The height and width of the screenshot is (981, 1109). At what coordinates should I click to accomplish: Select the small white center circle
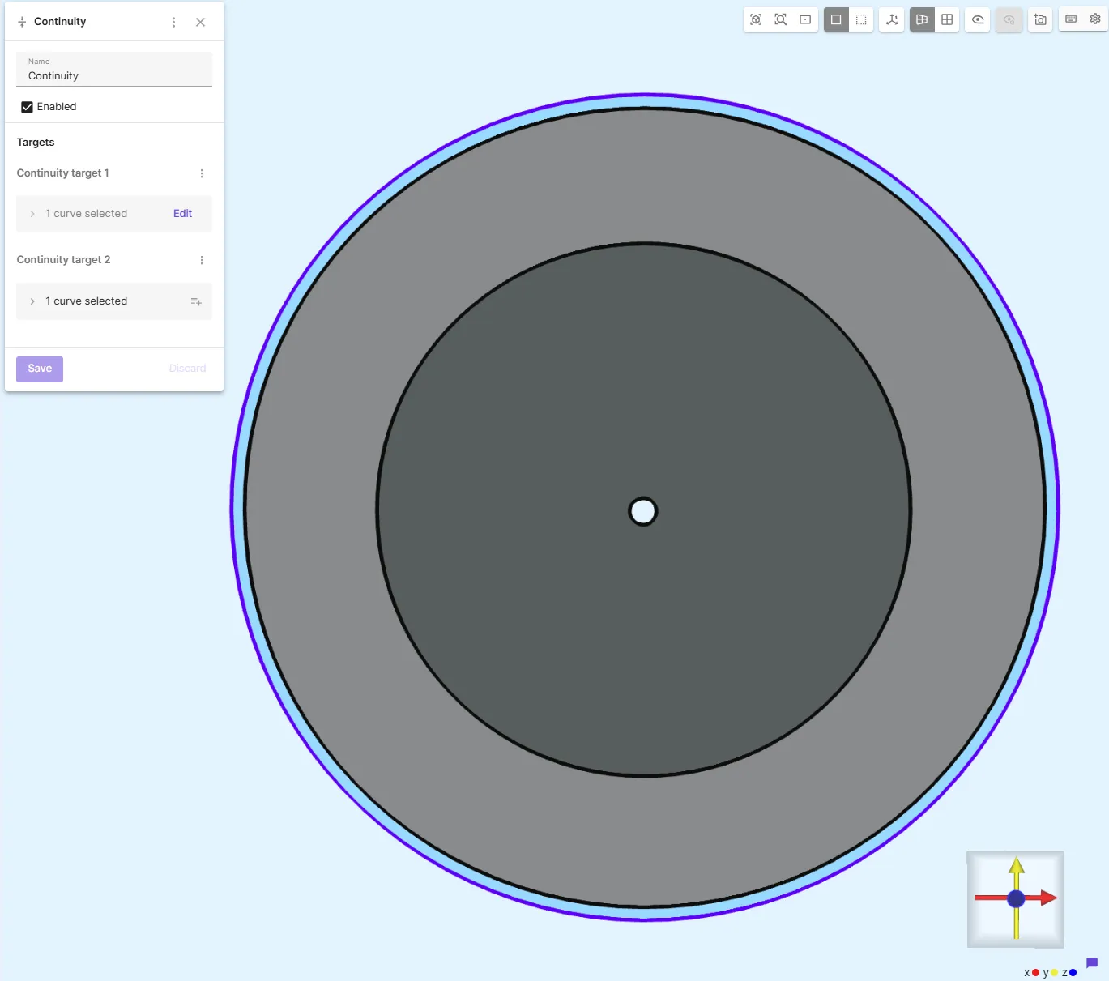coord(643,511)
